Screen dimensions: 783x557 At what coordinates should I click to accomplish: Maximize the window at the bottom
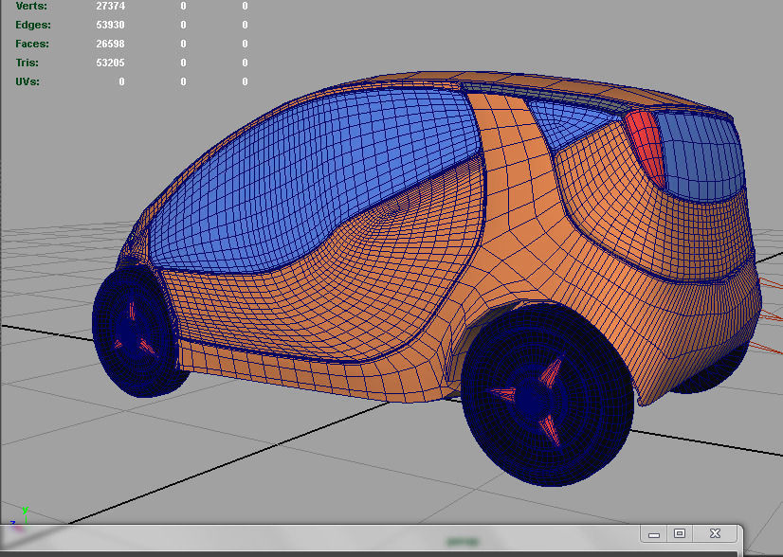coord(680,533)
